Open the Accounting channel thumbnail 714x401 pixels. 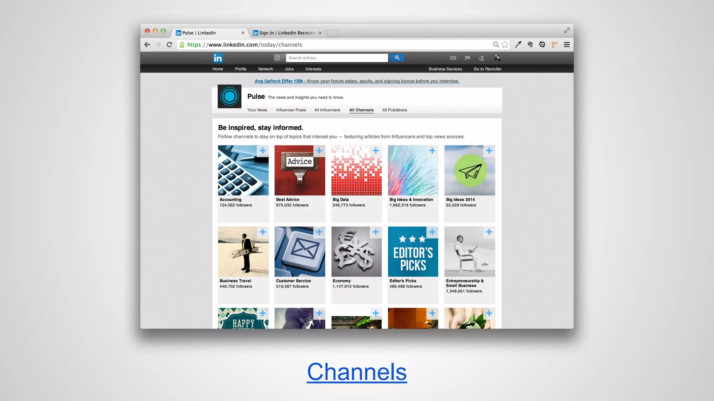pos(243,170)
